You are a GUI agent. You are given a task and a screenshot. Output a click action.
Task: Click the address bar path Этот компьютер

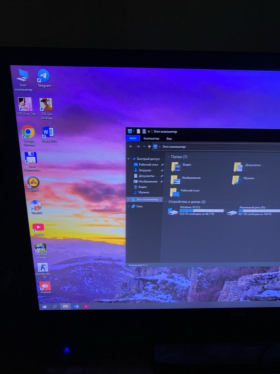[174, 147]
